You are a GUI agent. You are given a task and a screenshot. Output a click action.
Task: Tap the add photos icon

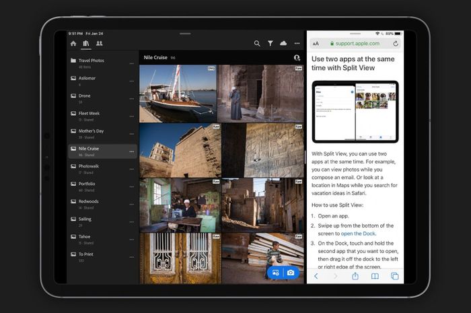(275, 273)
